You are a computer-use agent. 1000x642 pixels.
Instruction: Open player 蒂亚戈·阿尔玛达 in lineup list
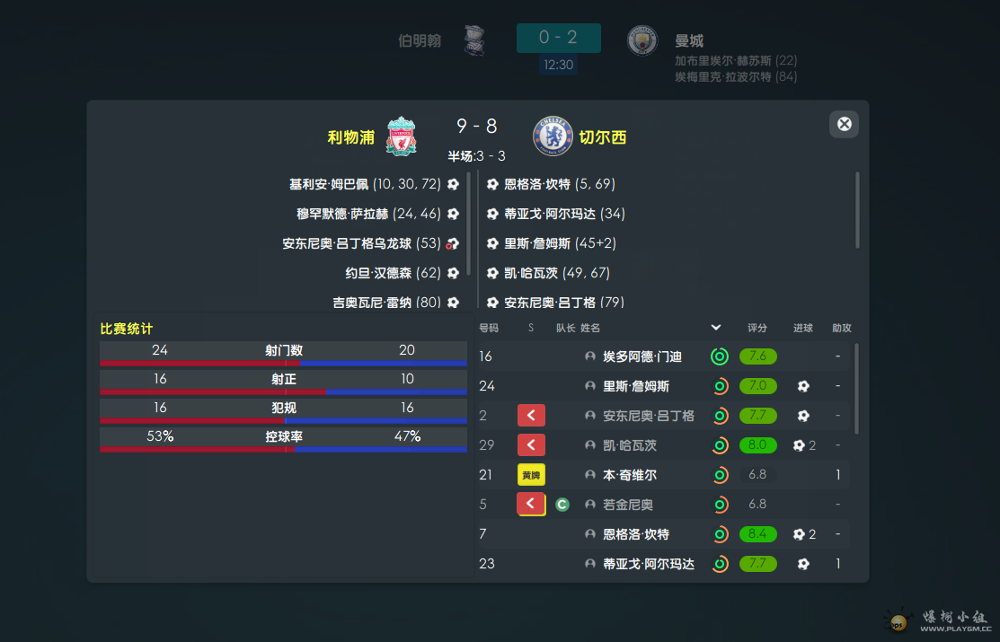point(649,564)
